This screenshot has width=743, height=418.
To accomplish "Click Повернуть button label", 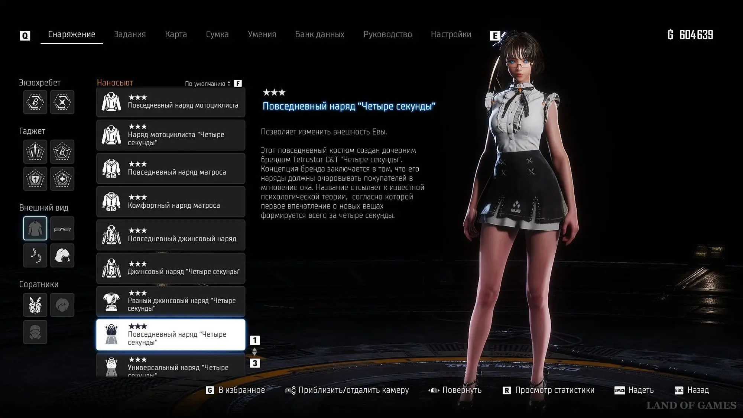I will 462,390.
